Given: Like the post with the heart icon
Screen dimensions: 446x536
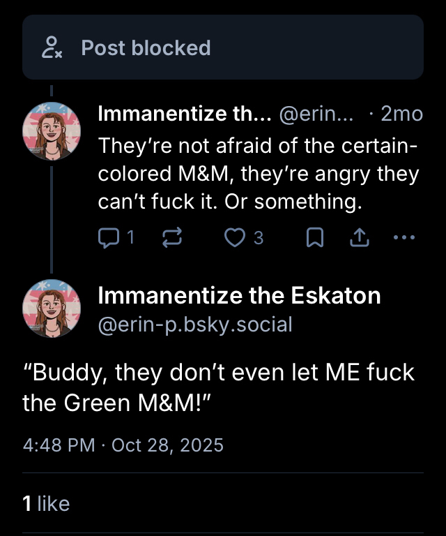Looking at the screenshot, I should [x=233, y=238].
